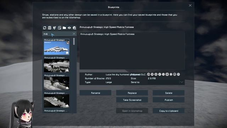The image size is (227, 128).
Task: Click the 'Large' type value
Action: 109,82
